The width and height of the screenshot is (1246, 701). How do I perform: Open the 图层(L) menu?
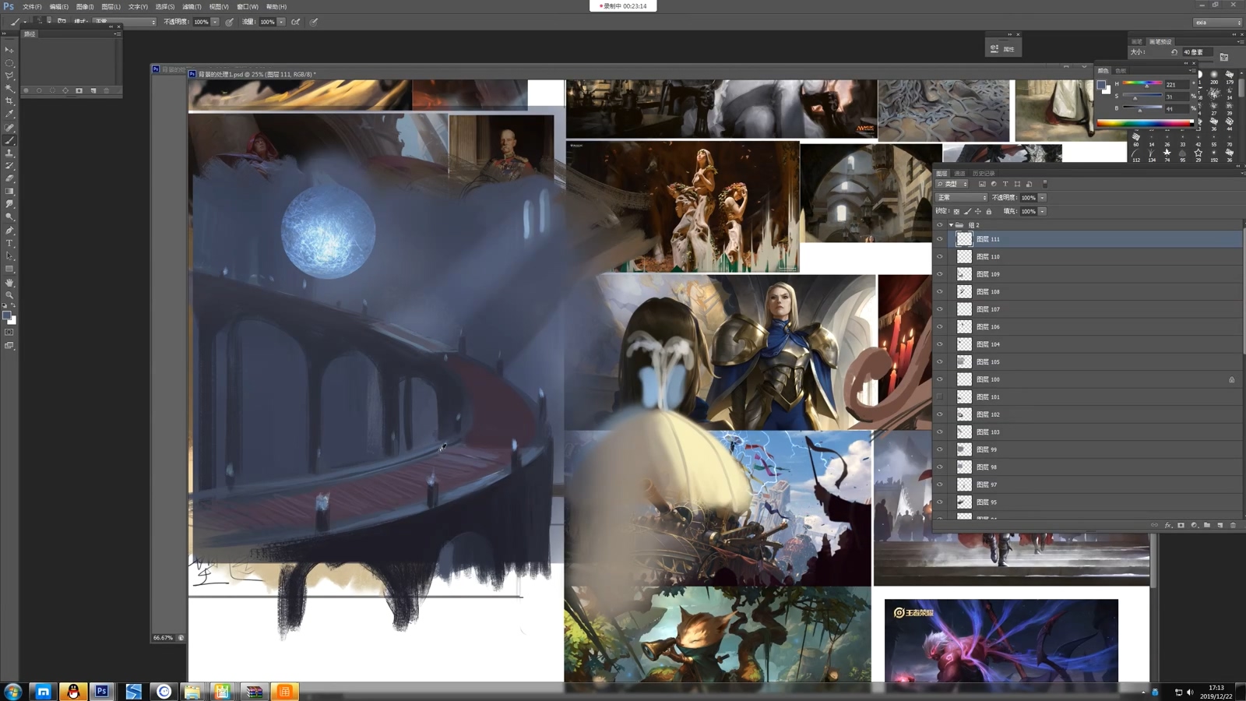tap(111, 6)
